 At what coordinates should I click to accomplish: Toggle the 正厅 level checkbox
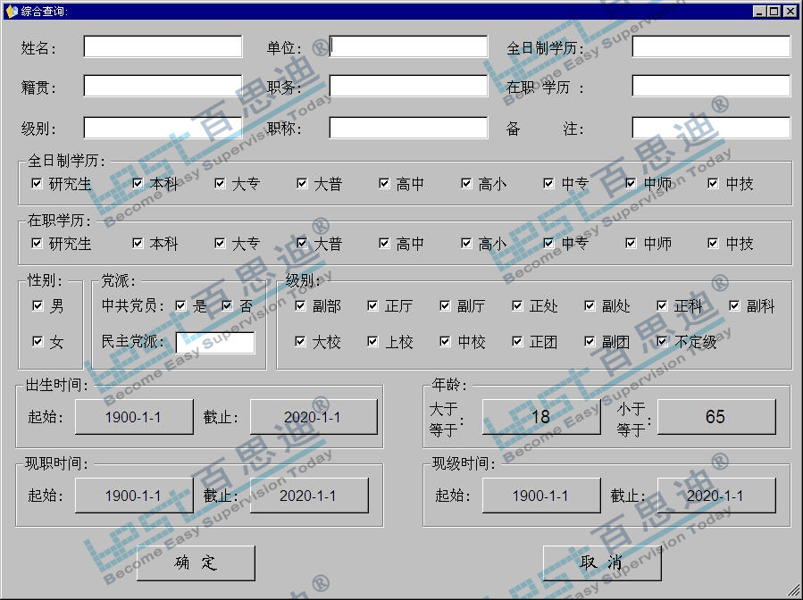point(372,305)
